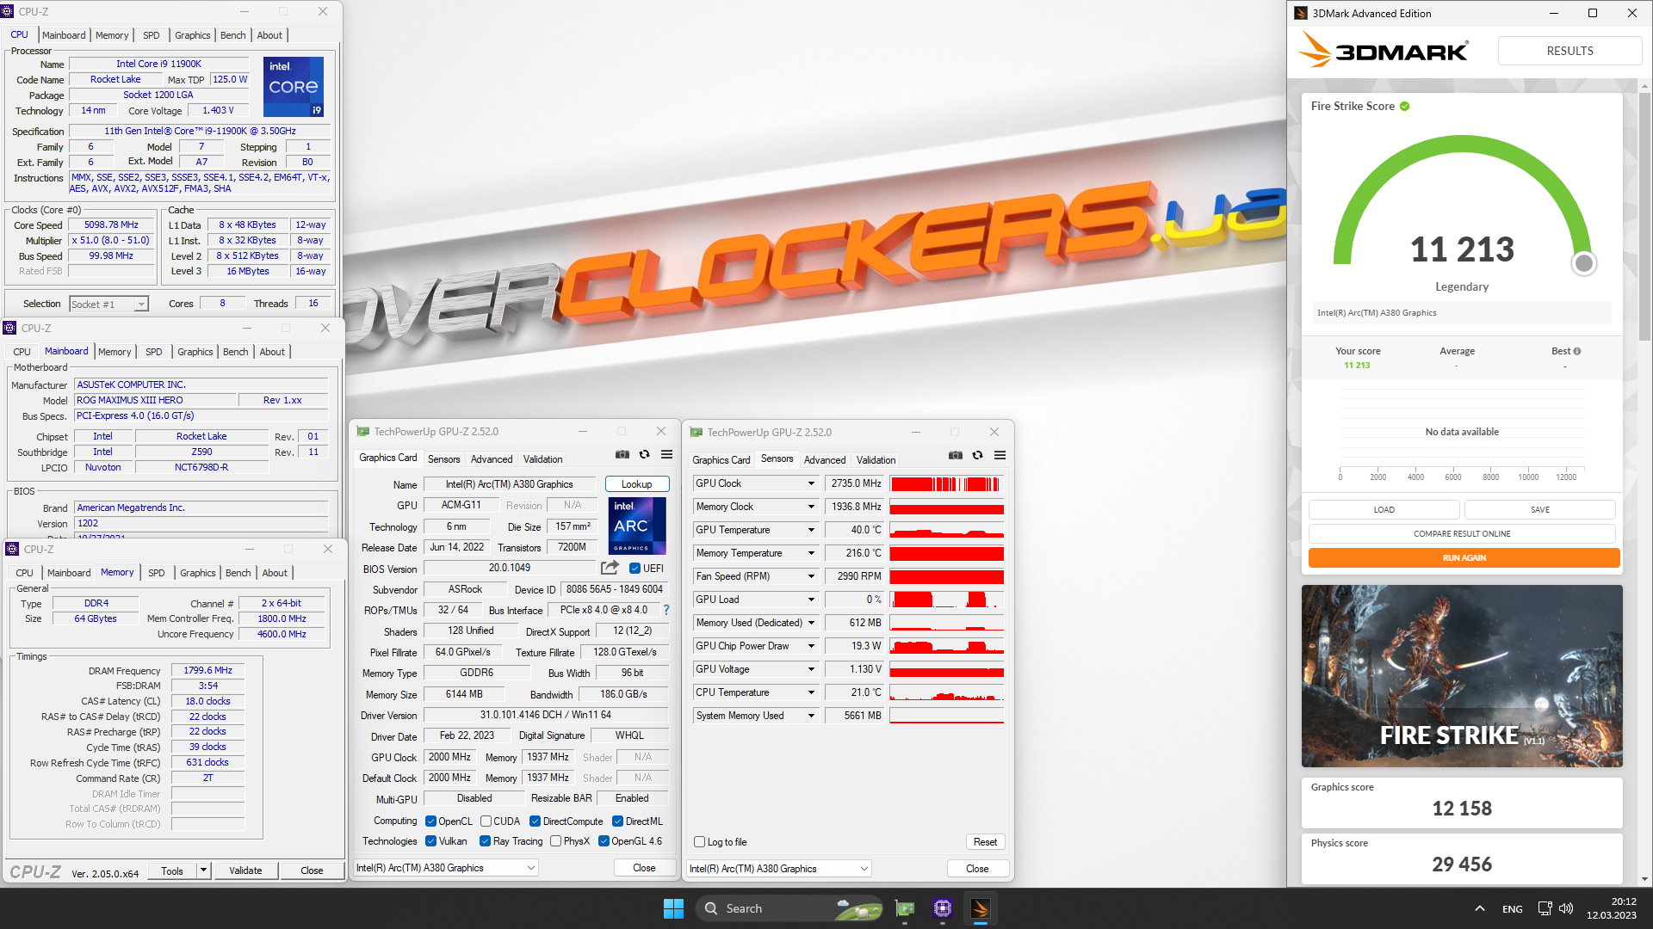Click the camera screenshot icon in the left GPU-Z window
This screenshot has width=1653, height=929.
[x=622, y=454]
